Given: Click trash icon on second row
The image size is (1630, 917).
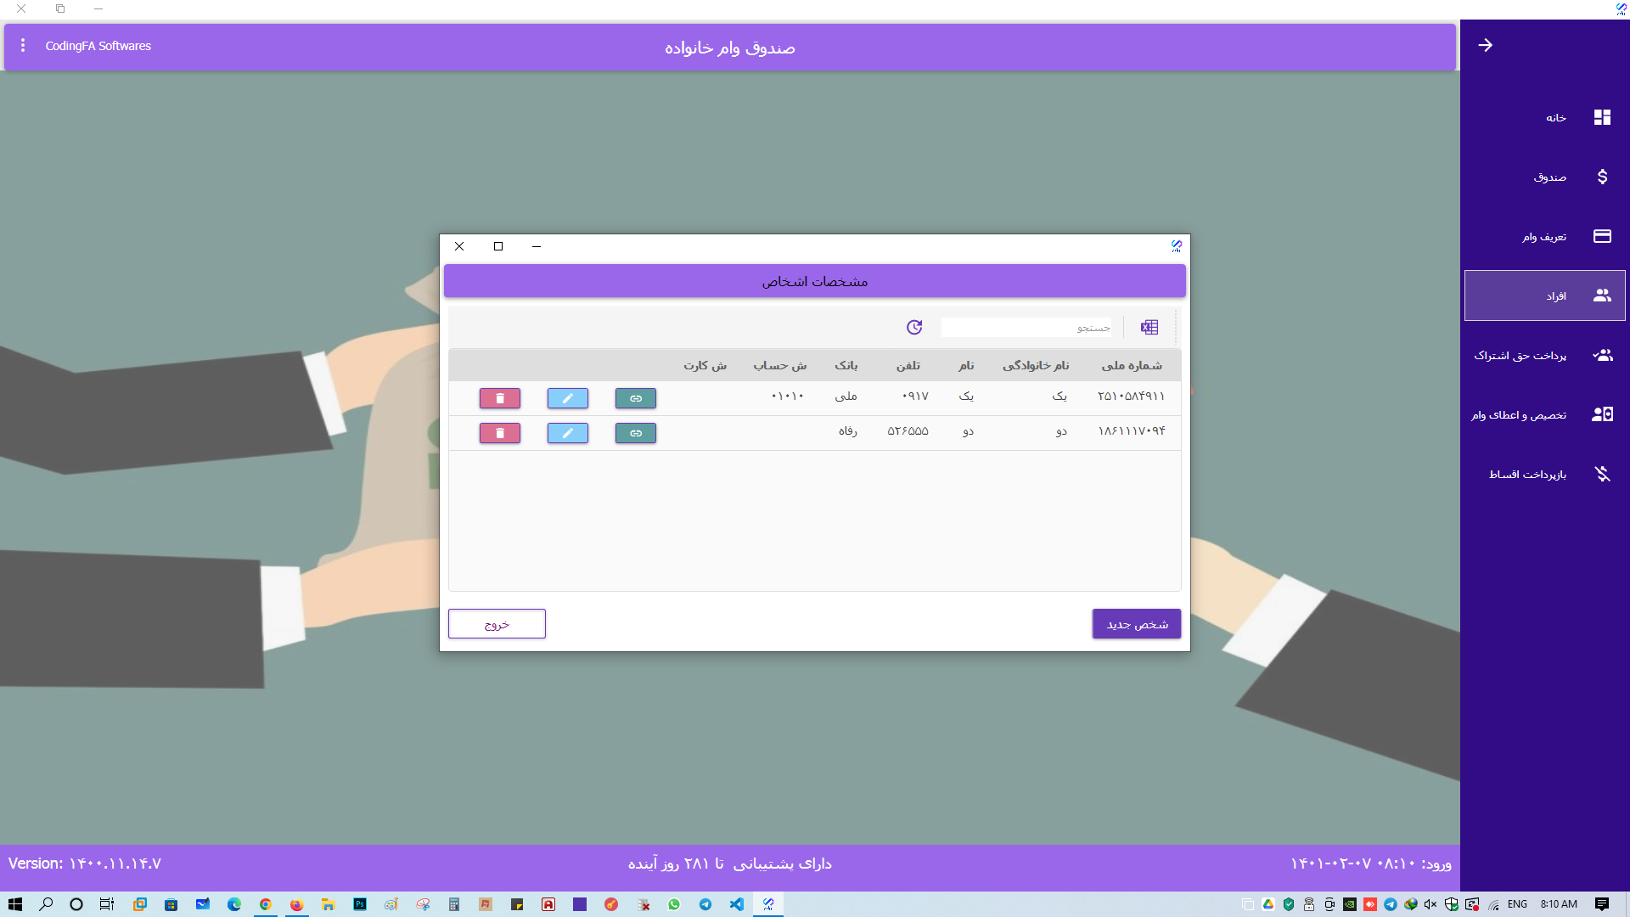Looking at the screenshot, I should pyautogui.click(x=500, y=433).
